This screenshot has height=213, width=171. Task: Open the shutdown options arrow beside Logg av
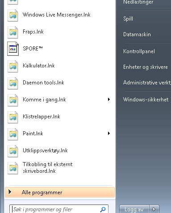154,209
